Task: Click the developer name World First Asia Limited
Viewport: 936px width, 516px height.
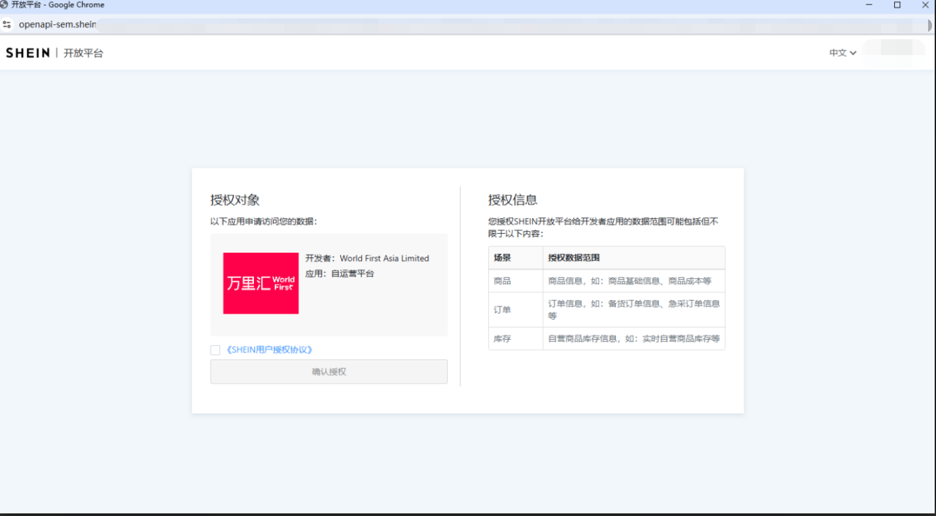Action: pyautogui.click(x=384, y=259)
